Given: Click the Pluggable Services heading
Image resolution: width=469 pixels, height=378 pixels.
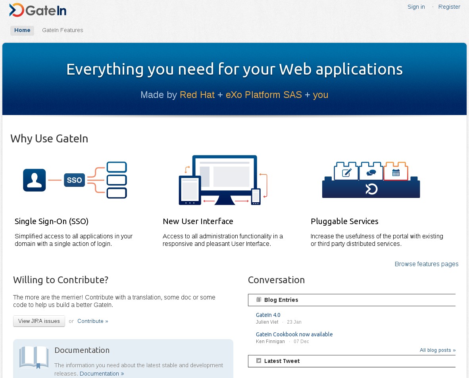Looking at the screenshot, I should pyautogui.click(x=344, y=221).
